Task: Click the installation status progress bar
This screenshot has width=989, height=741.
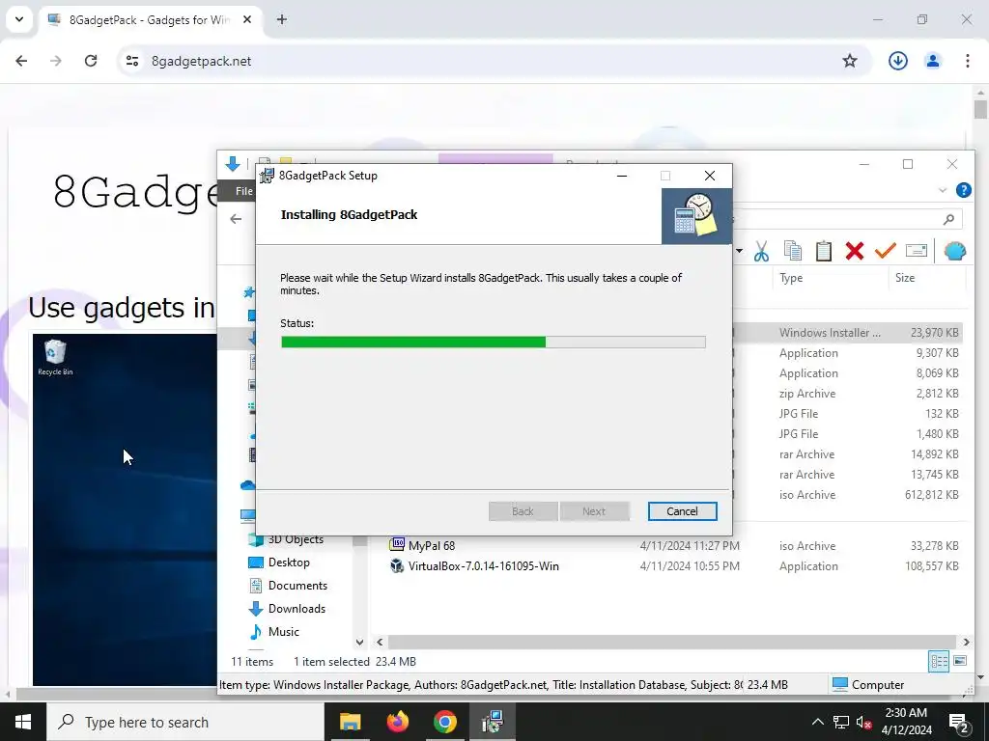Action: pos(494,343)
